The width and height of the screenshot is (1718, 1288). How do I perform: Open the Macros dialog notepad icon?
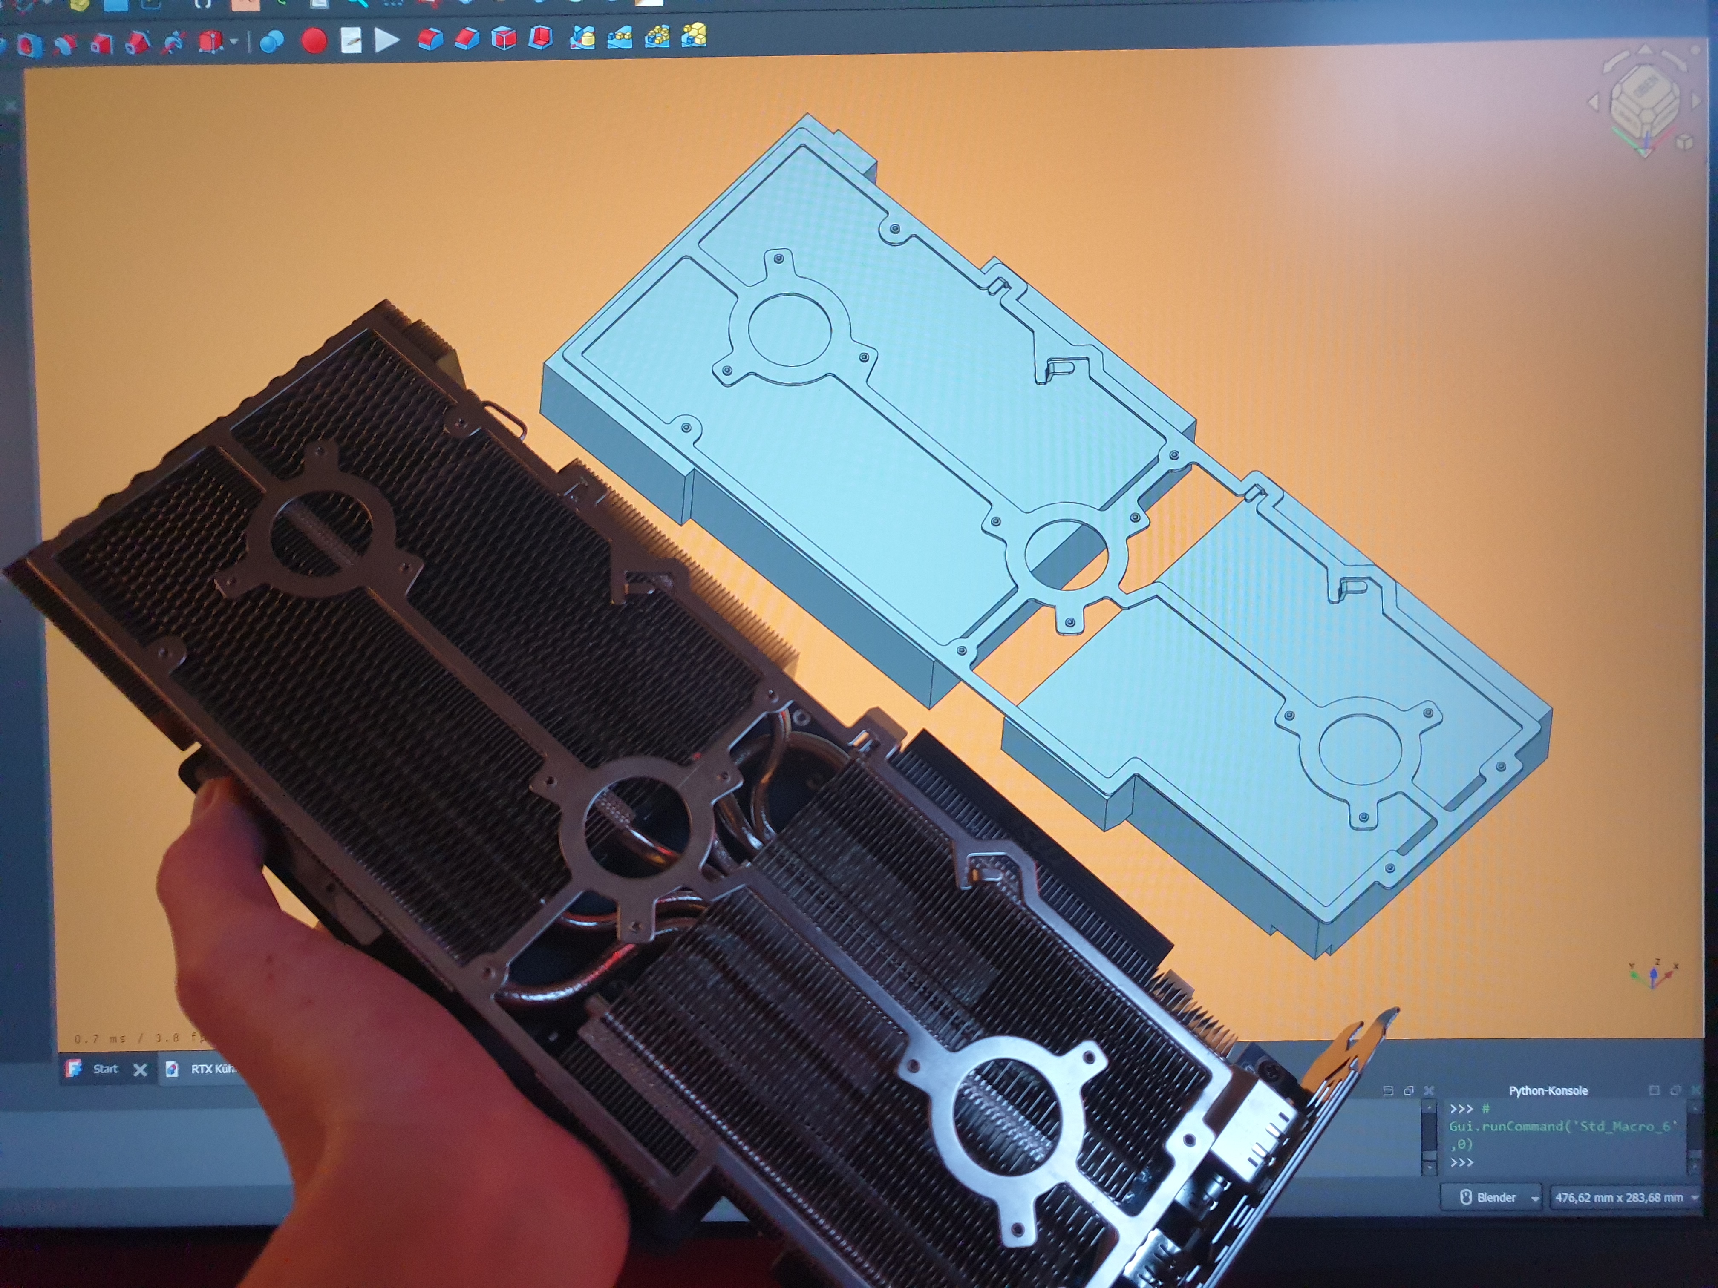351,40
